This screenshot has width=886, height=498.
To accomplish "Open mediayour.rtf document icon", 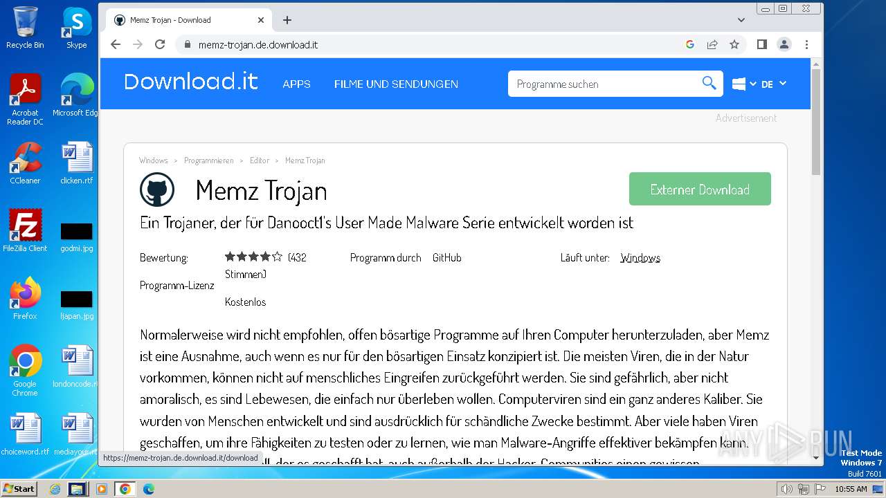I will [77, 434].
